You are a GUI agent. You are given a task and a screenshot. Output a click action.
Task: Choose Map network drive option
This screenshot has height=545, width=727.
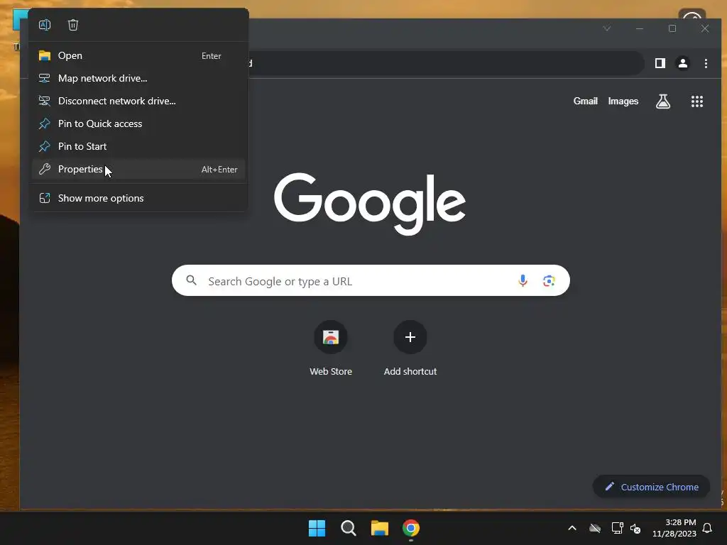(x=138, y=78)
